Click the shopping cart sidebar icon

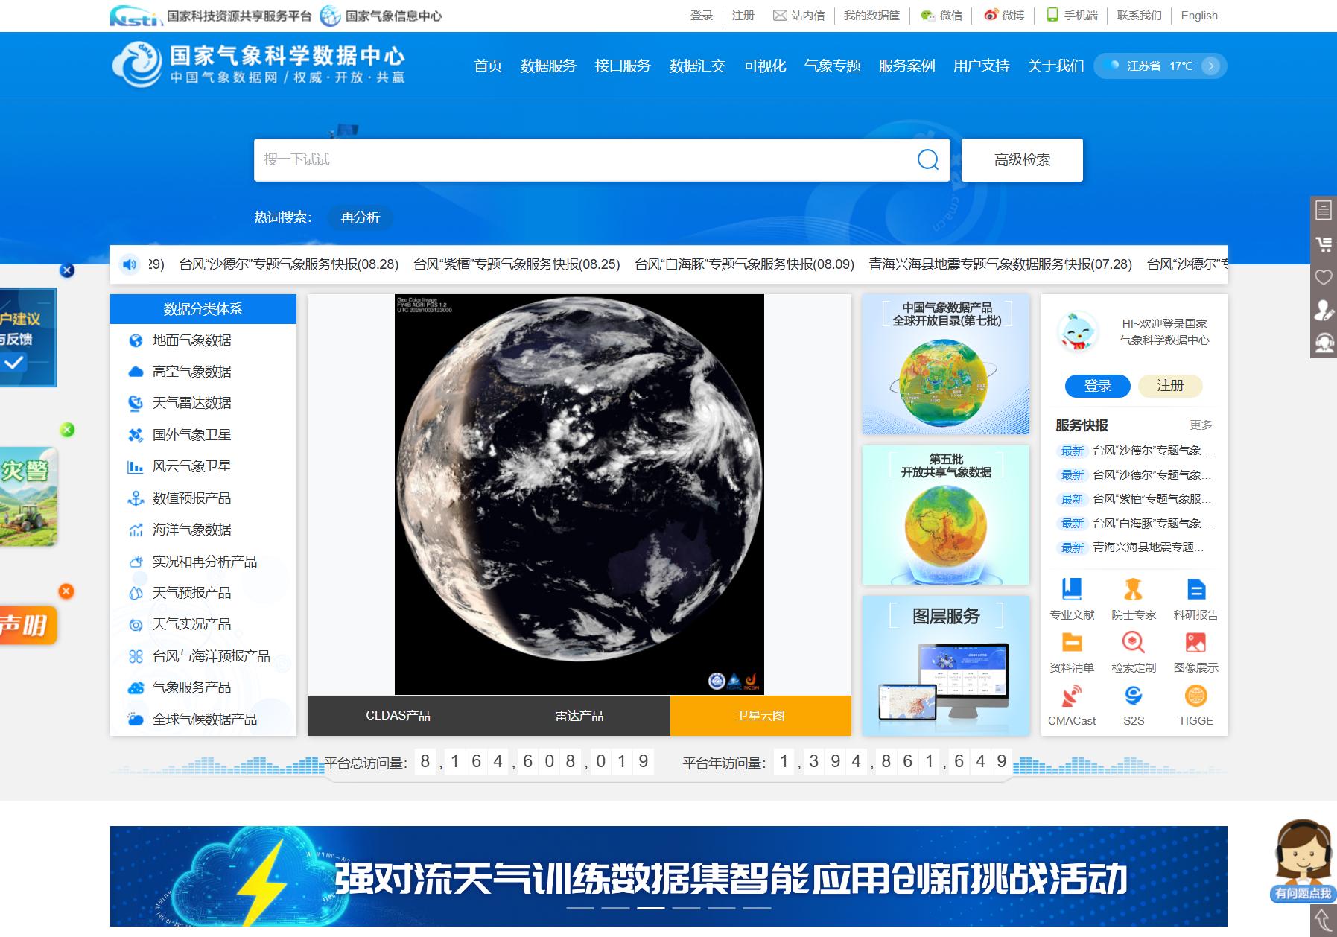point(1324,244)
